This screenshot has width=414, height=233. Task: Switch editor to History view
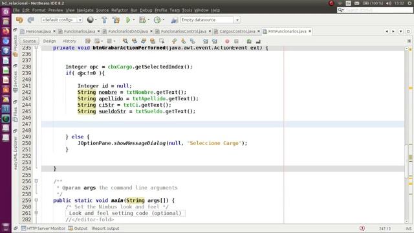[x=69, y=41]
